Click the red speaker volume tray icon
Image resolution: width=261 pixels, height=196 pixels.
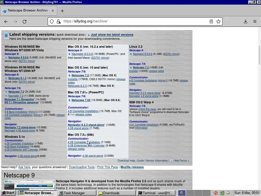click(216, 193)
